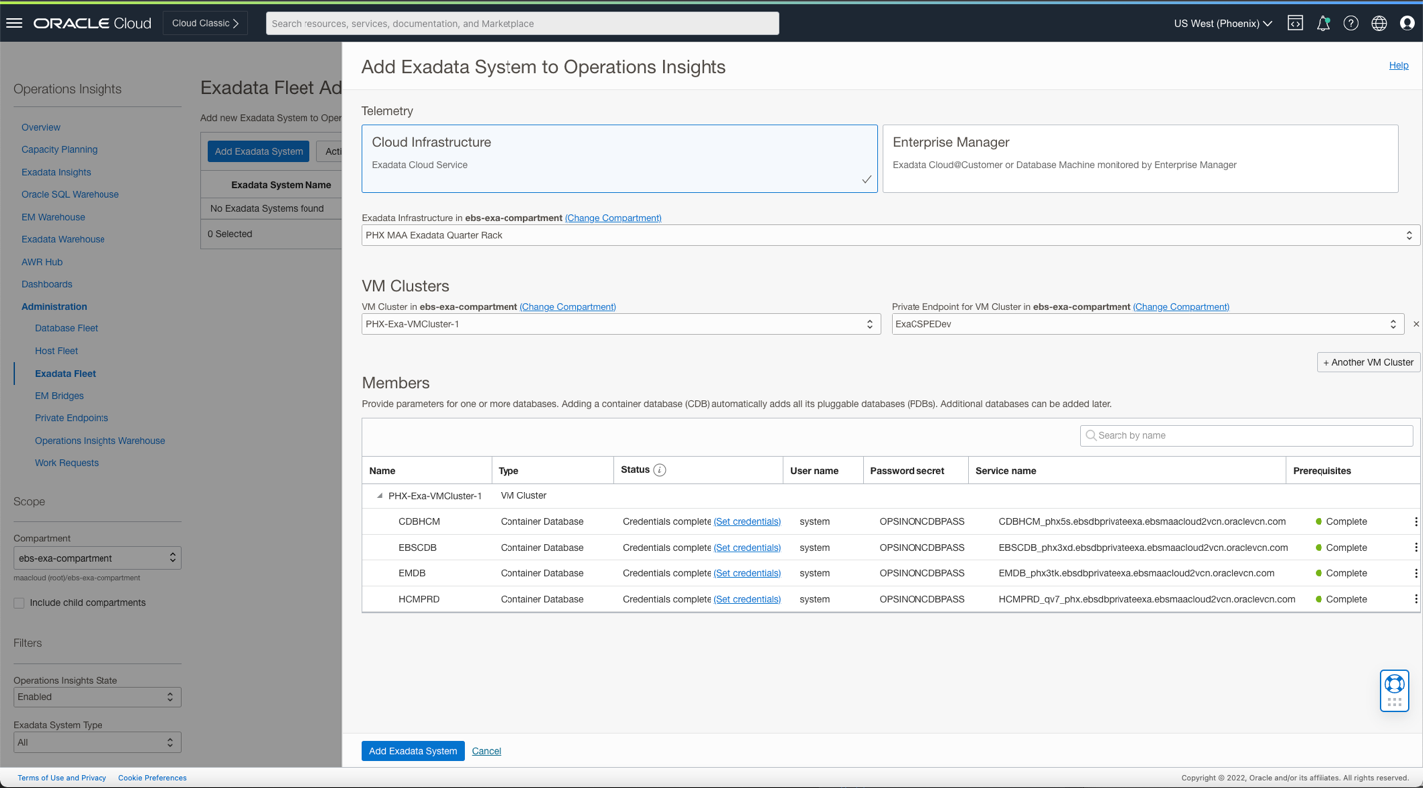Open the US West (Phoenix) region selector

(1222, 23)
